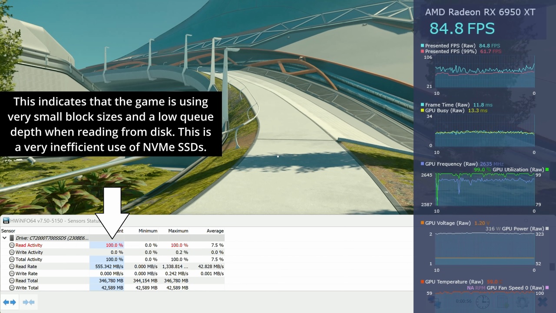Screen dimensions: 556x313
Task: Click the expand-columns double arrow button
Action: point(9,302)
